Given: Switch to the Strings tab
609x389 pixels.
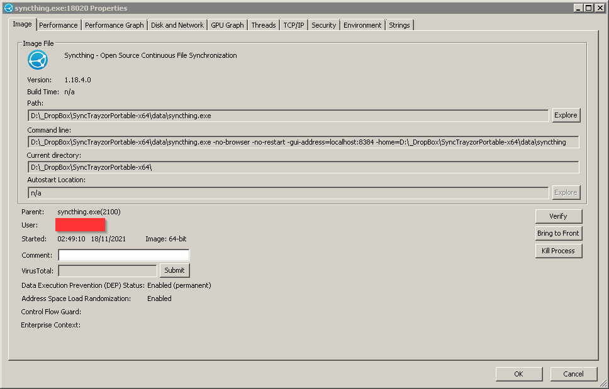Looking at the screenshot, I should click(x=399, y=25).
